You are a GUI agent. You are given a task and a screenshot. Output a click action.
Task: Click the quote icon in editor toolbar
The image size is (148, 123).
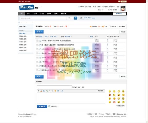(50, 91)
